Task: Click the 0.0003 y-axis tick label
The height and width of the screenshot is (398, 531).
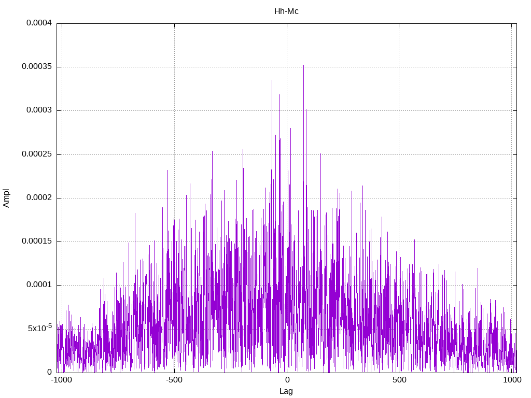Action: click(x=39, y=110)
